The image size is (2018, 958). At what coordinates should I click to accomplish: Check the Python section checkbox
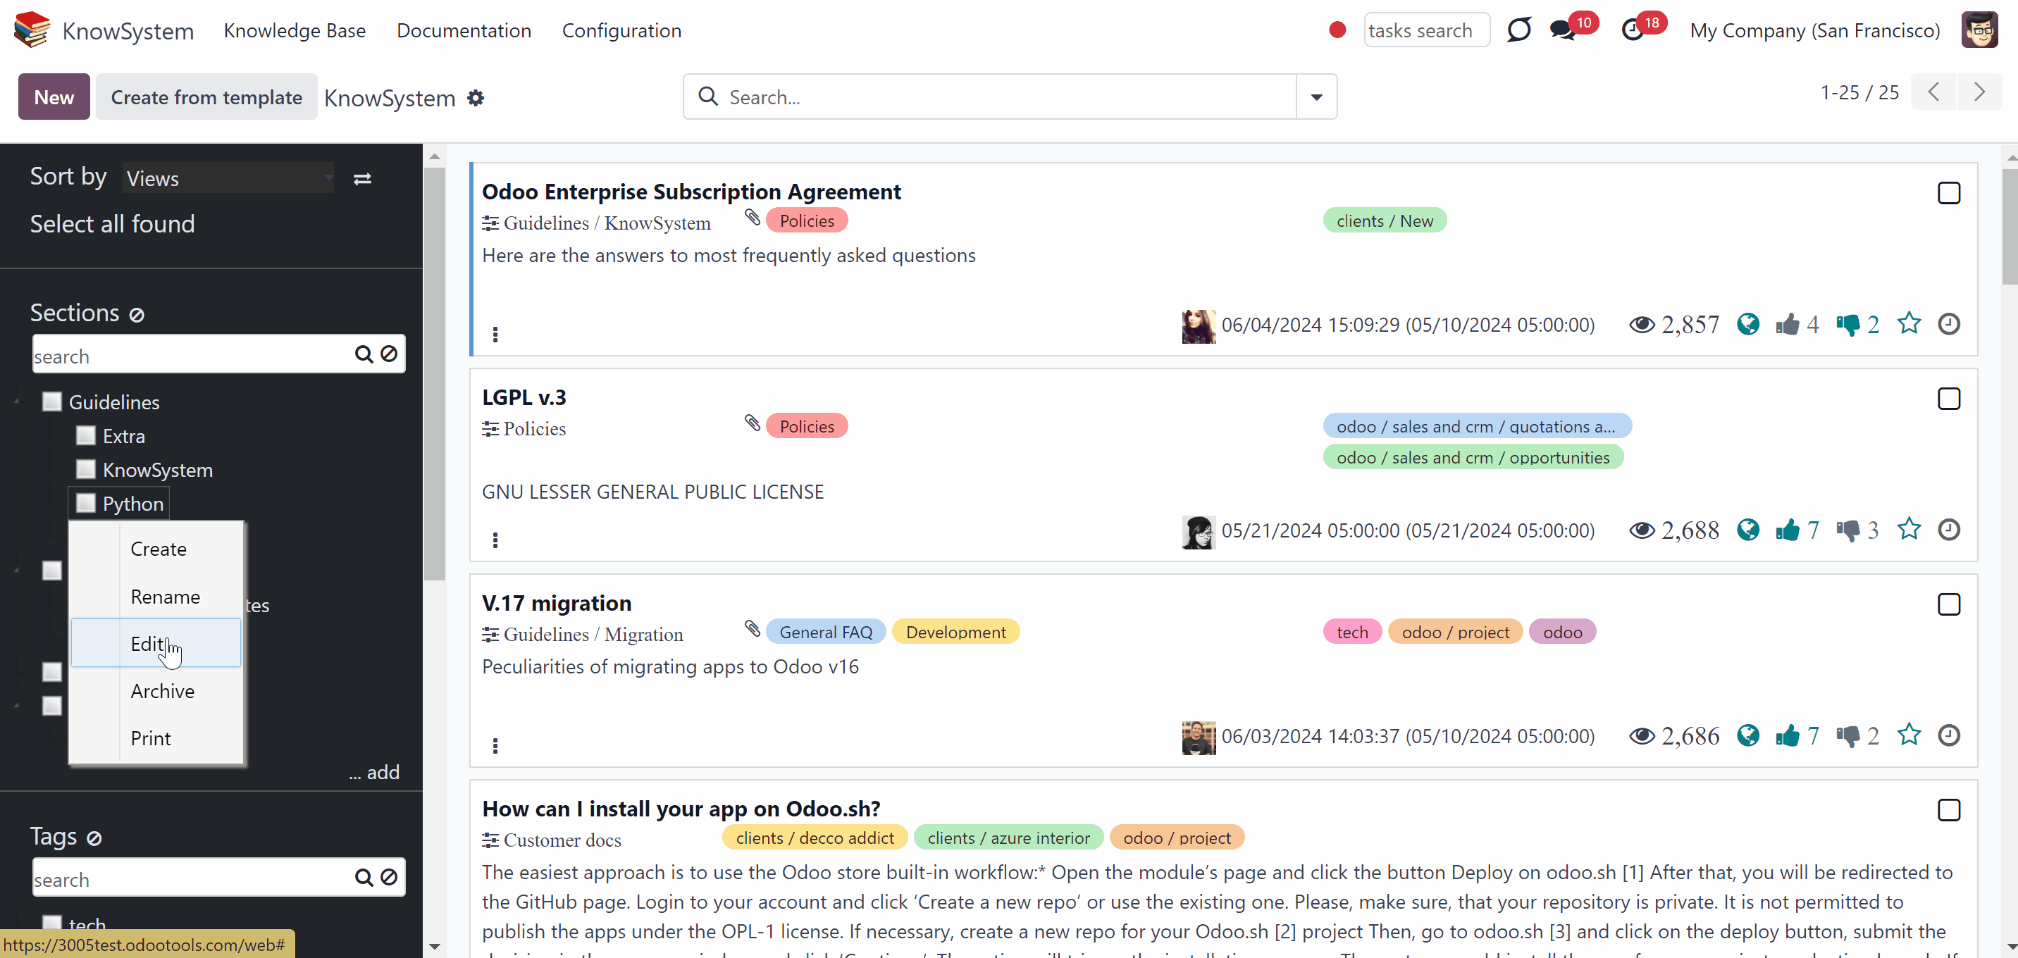(85, 503)
